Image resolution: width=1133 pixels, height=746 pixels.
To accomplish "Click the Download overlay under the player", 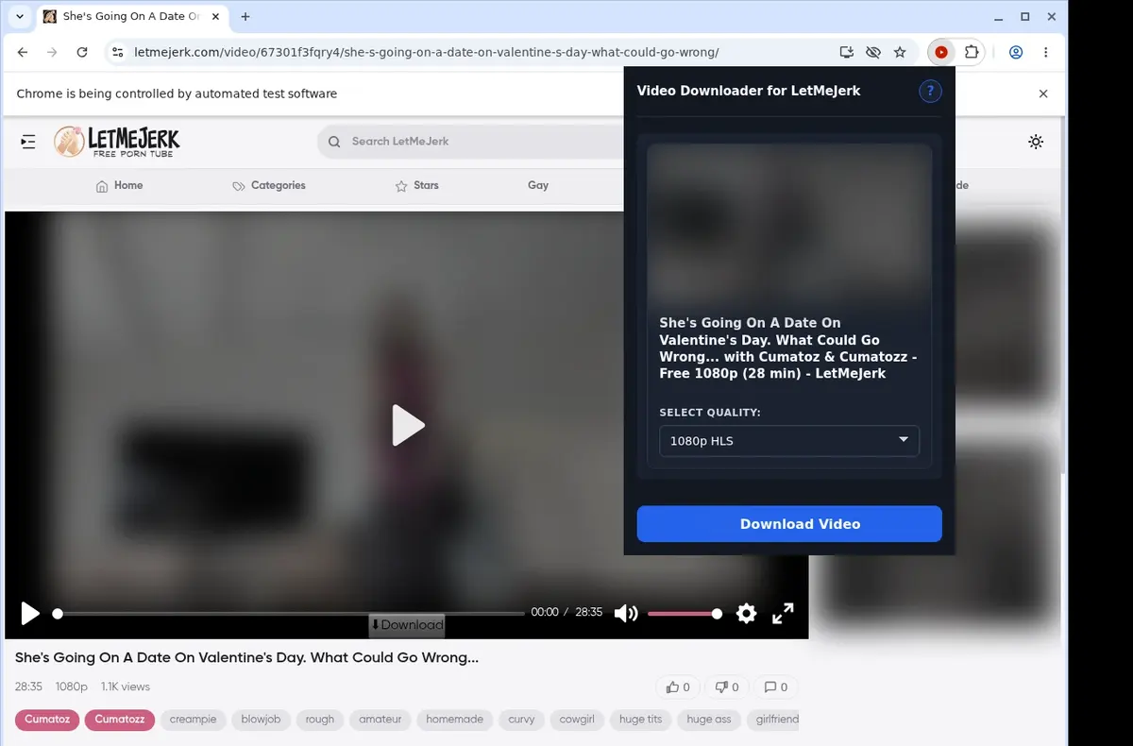I will pyautogui.click(x=406, y=625).
